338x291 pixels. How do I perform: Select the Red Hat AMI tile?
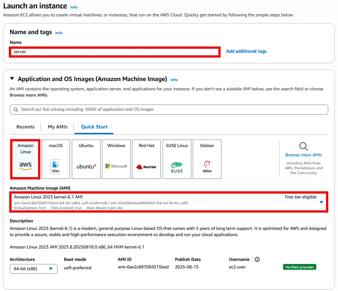point(146,159)
